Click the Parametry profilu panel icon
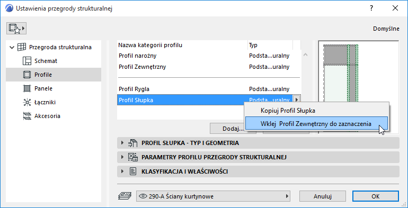Screen dimensions: 408x208 pyautogui.click(x=132, y=157)
